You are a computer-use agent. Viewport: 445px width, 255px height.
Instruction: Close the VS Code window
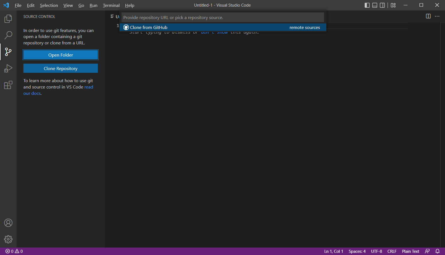click(x=437, y=5)
